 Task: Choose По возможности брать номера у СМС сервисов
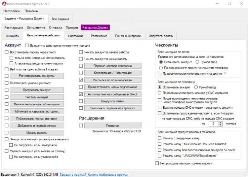pos(160,93)
